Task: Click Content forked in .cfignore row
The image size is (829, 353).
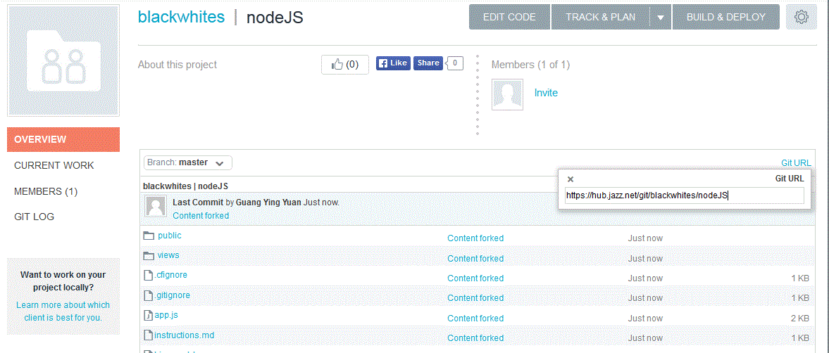Action: (475, 278)
